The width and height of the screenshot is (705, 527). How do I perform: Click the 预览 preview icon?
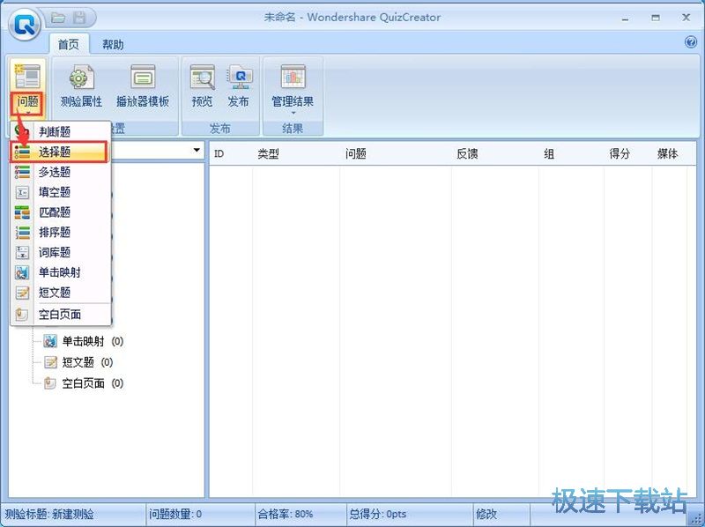tap(202, 77)
